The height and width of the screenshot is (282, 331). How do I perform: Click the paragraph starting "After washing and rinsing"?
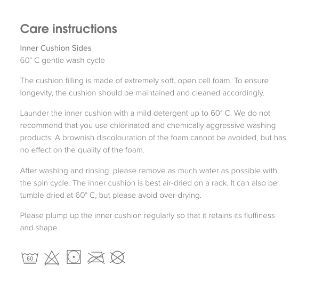(x=149, y=183)
